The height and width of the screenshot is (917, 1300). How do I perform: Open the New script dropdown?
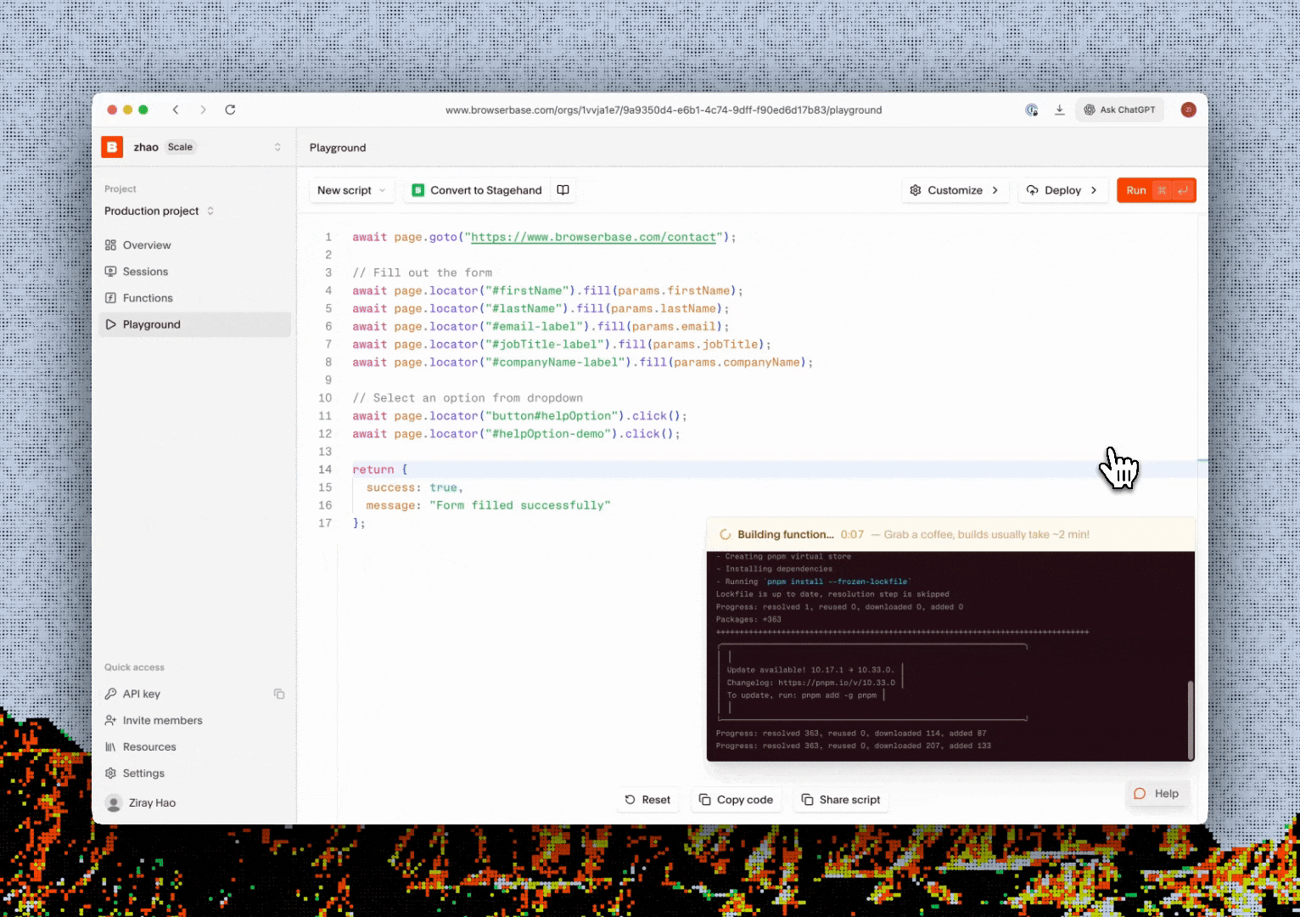click(351, 190)
